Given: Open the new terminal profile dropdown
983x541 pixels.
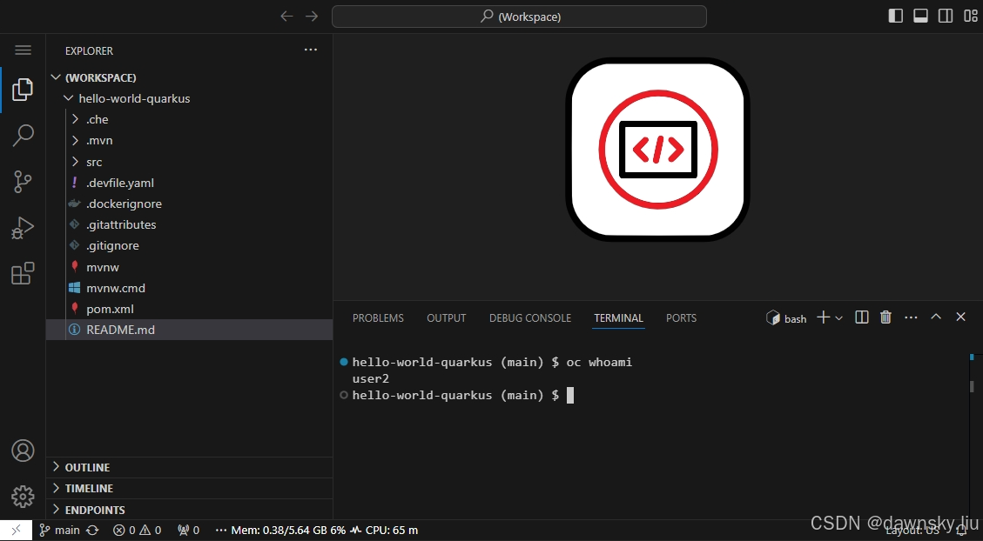Looking at the screenshot, I should pyautogui.click(x=838, y=318).
